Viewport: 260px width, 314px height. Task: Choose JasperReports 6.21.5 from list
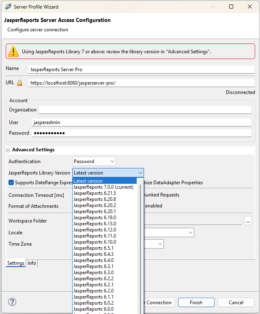click(x=105, y=193)
